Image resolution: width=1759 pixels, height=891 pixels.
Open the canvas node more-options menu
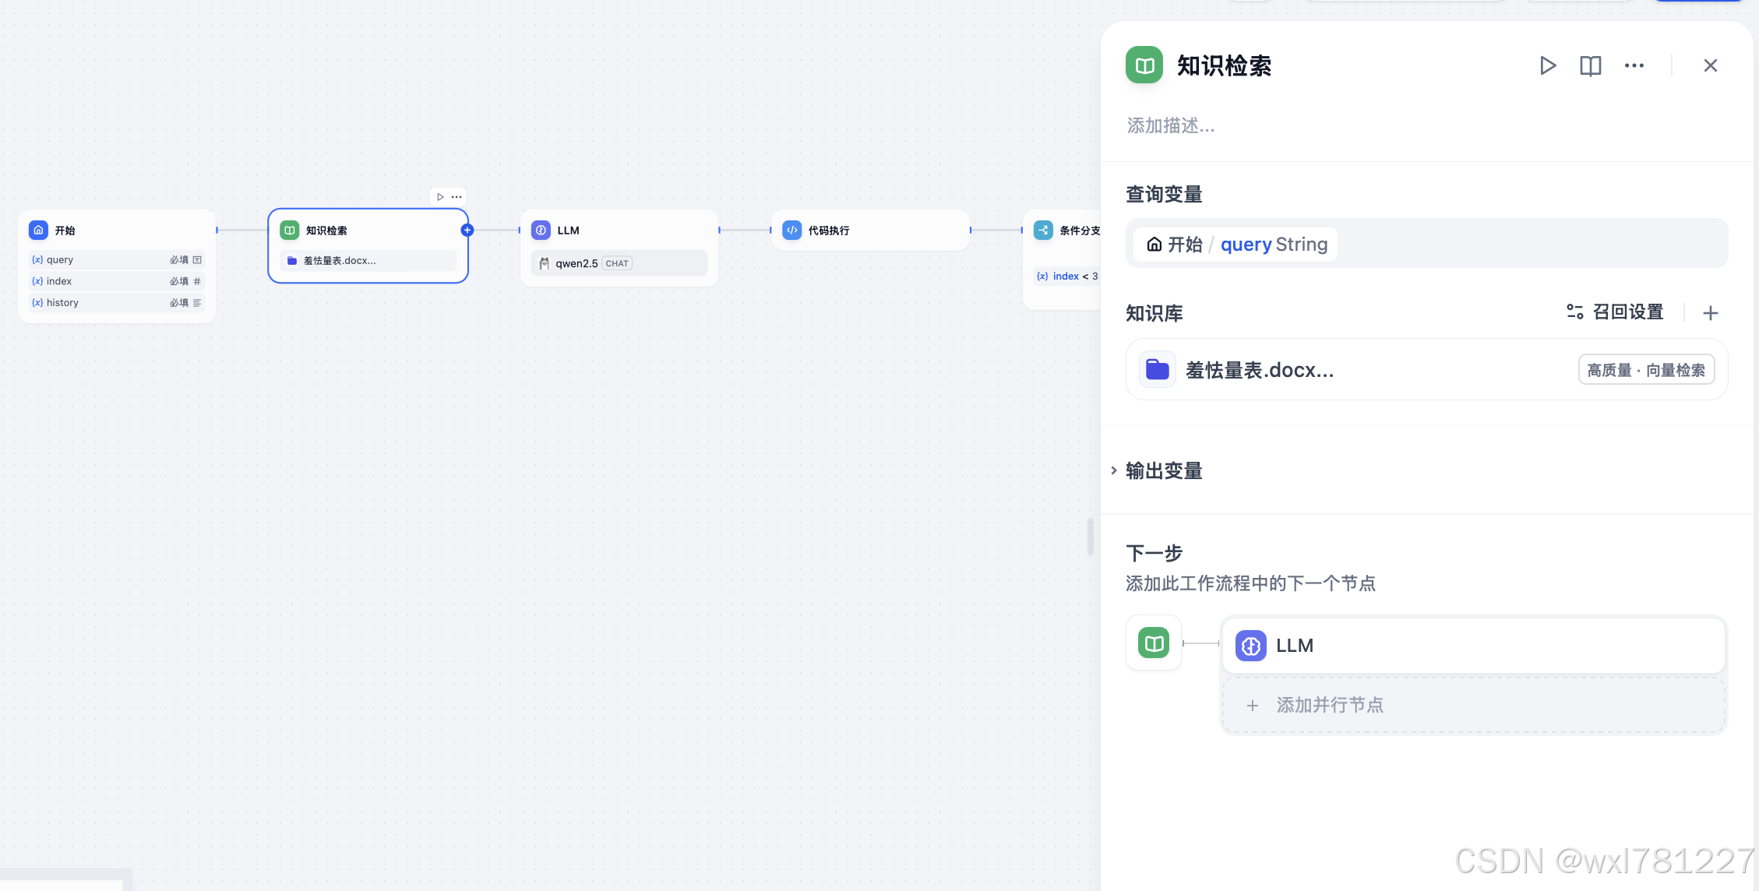[456, 197]
